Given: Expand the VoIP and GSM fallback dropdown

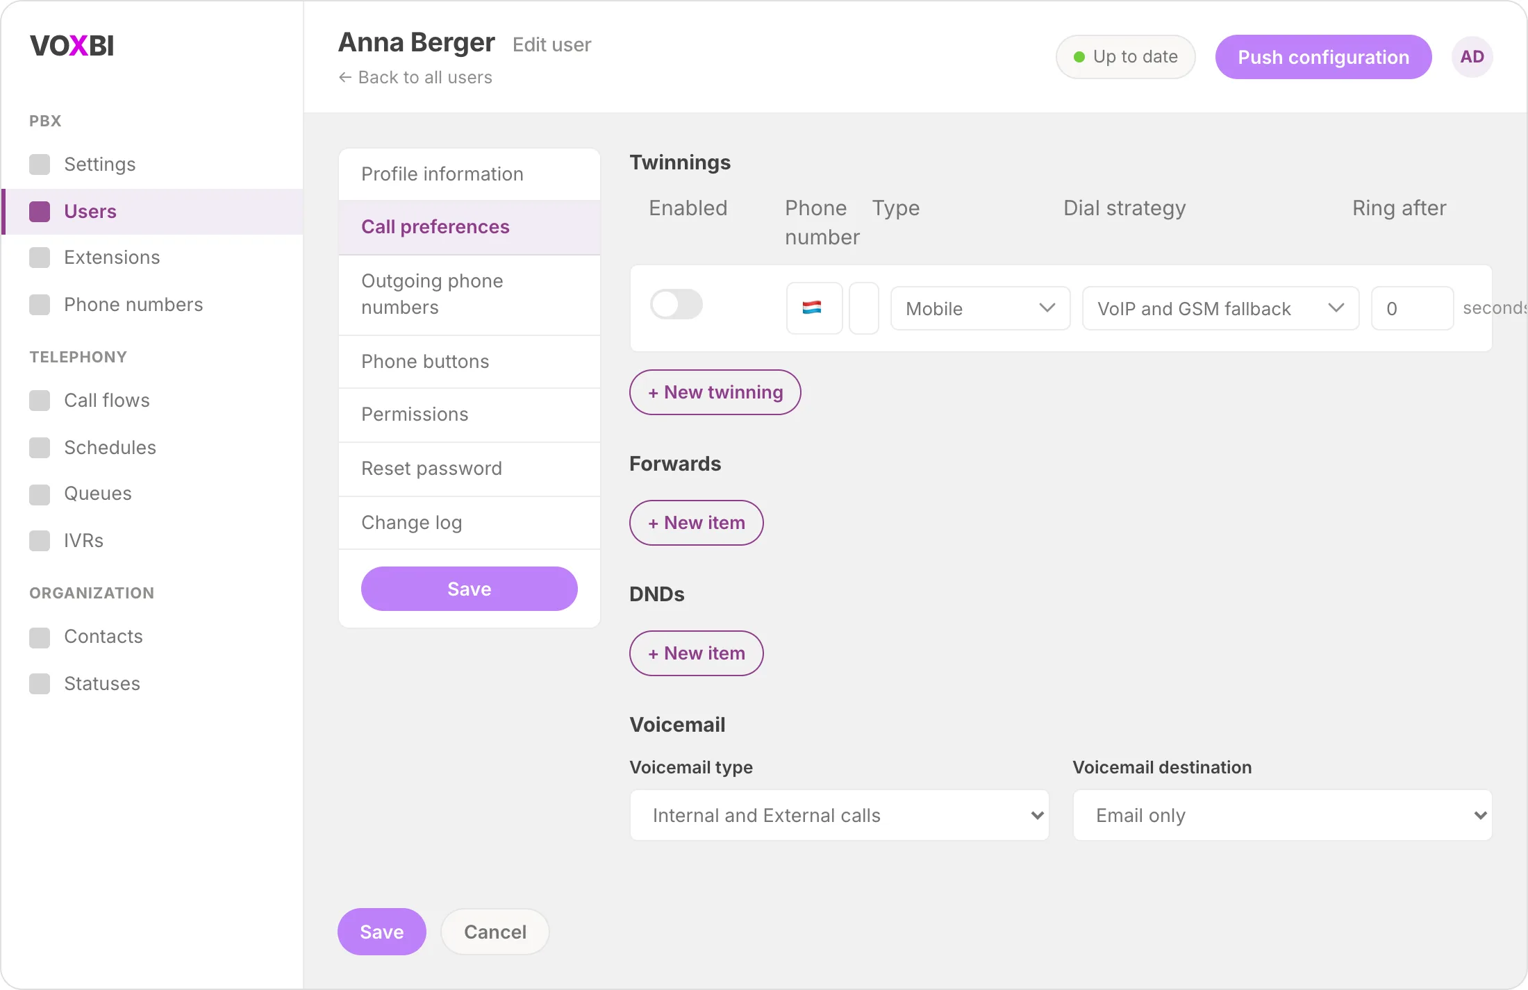Looking at the screenshot, I should coord(1220,308).
